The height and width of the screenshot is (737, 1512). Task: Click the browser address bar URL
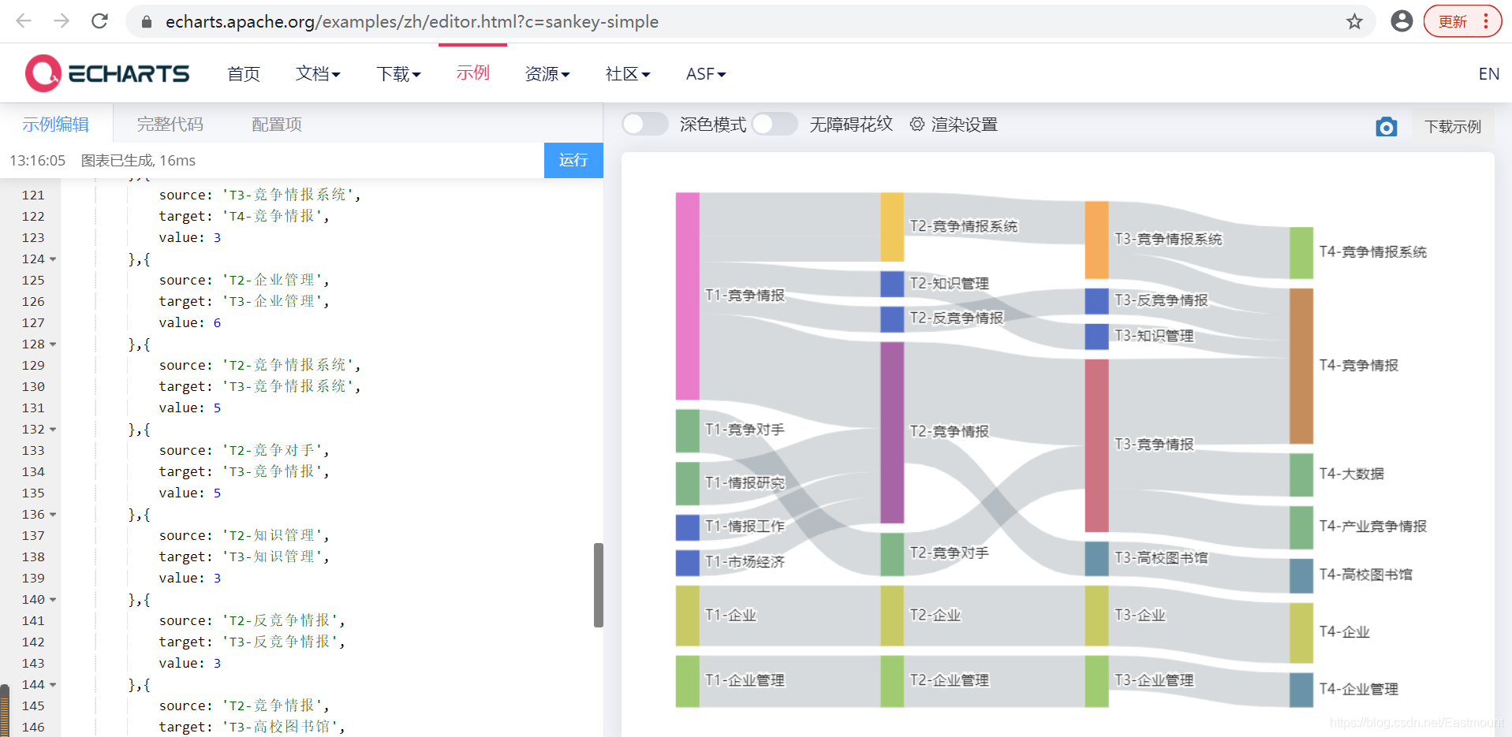(412, 21)
